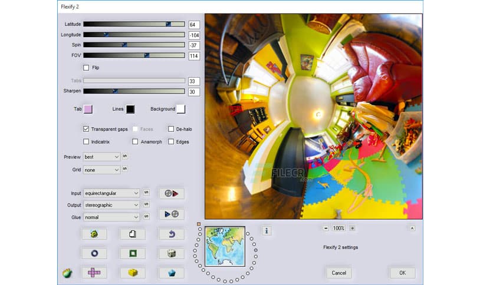Click the Sharpen value field showing 30
Image resolution: width=493 pixels, height=285 pixels.
194,92
